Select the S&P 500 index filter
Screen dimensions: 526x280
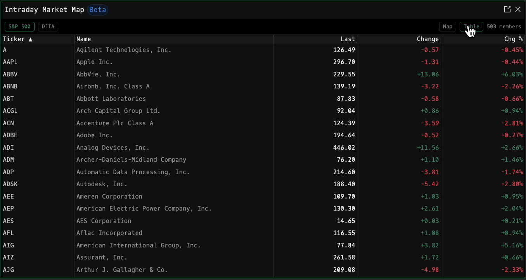coord(19,27)
